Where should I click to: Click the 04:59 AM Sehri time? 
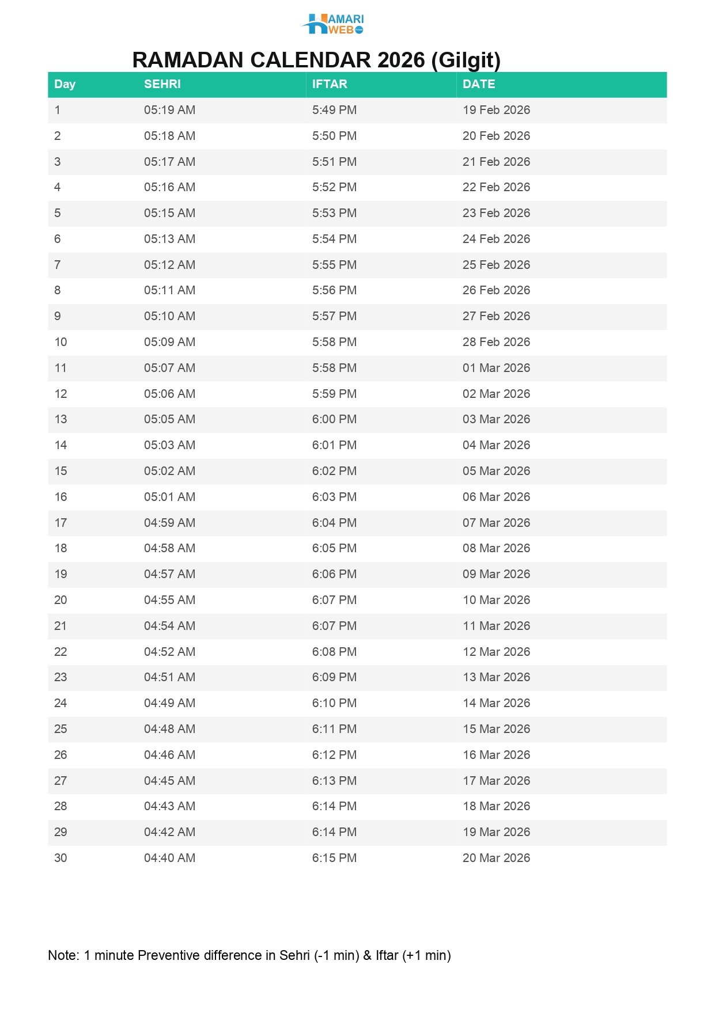pos(169,523)
